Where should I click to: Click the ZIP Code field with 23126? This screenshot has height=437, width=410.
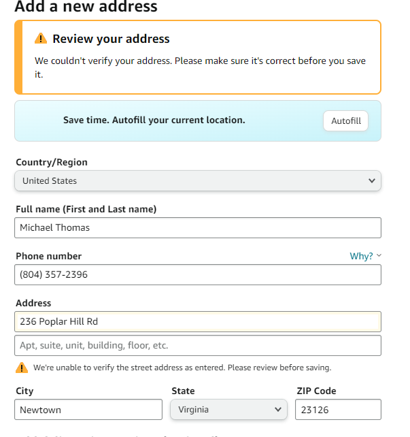[338, 409]
